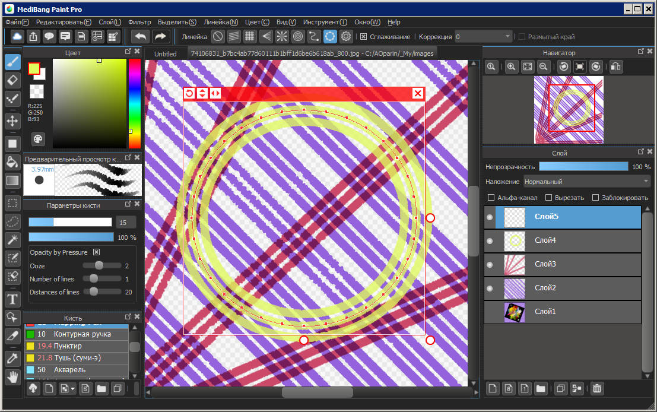Image resolution: width=657 pixels, height=412 pixels.
Task: Click the Undo arrow in toolbar
Action: click(141, 36)
